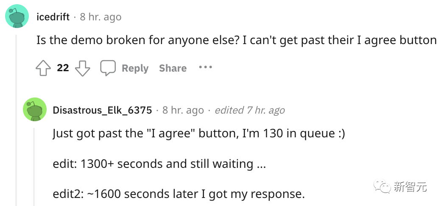Click the "edited 7 hr. ago" label
Viewport: 441px width, 206px height.
pos(250,110)
